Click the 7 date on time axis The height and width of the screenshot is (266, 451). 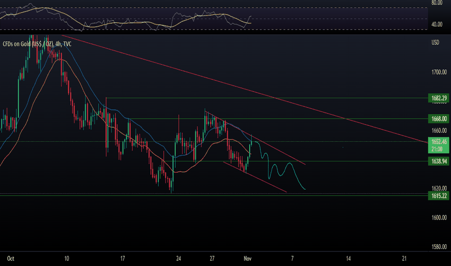pos(292,259)
